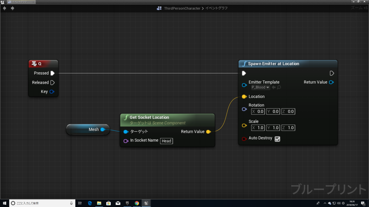
Task: Click the search box microphone icon
Action: 71,203
